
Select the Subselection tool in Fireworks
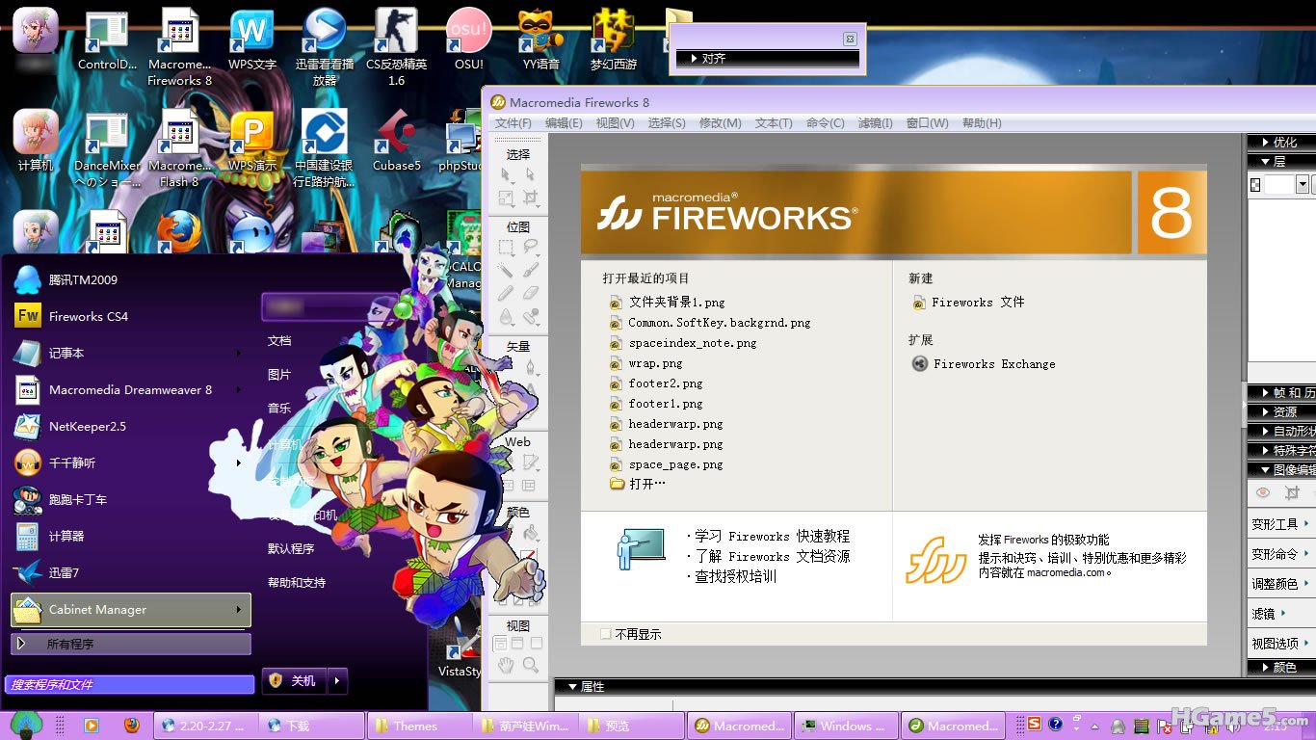(530, 174)
